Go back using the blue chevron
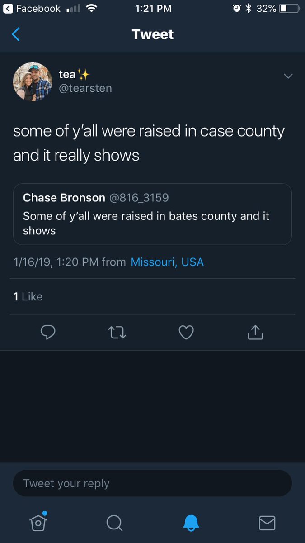The height and width of the screenshot is (543, 305). pos(16,34)
